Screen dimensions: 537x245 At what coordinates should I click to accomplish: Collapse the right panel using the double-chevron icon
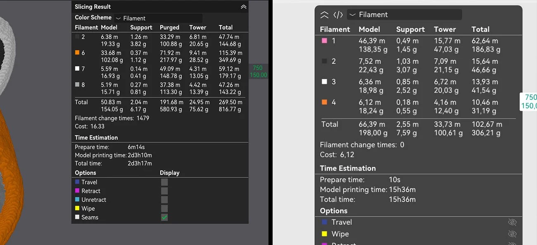(x=325, y=15)
